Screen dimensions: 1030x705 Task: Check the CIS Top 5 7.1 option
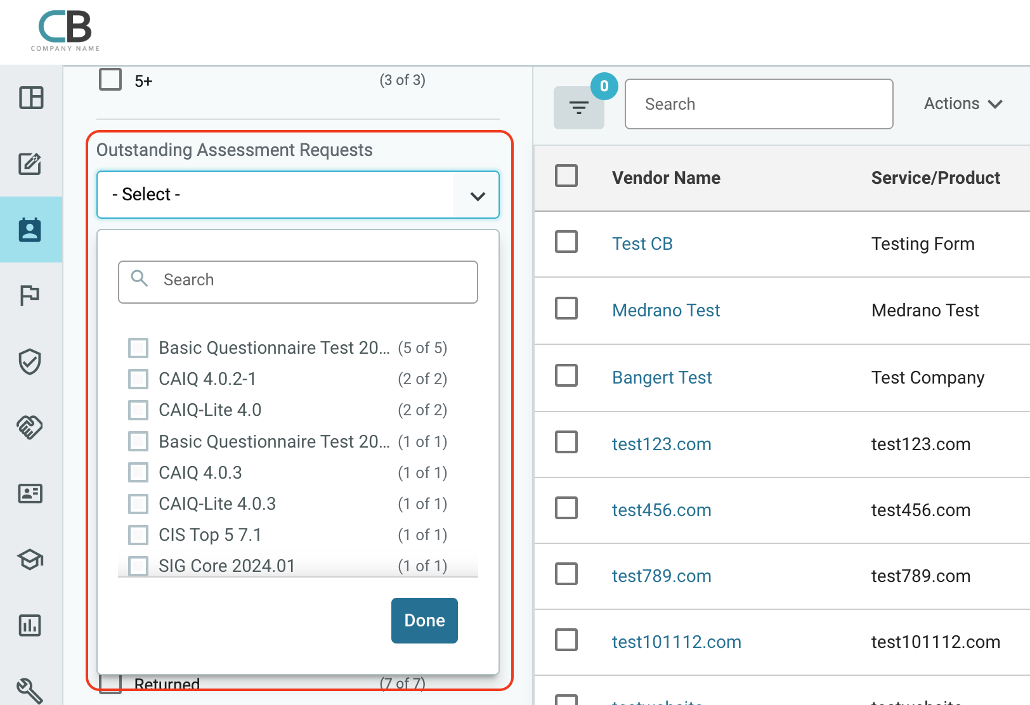tap(138, 534)
